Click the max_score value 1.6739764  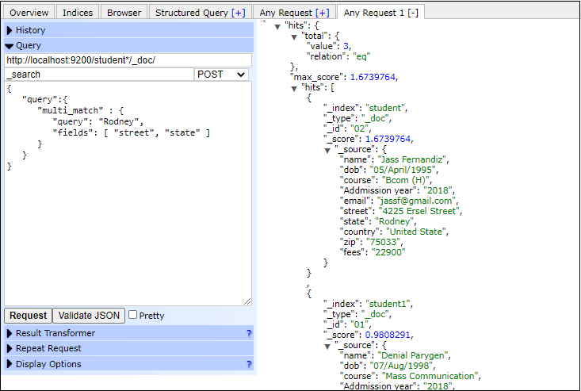click(373, 77)
